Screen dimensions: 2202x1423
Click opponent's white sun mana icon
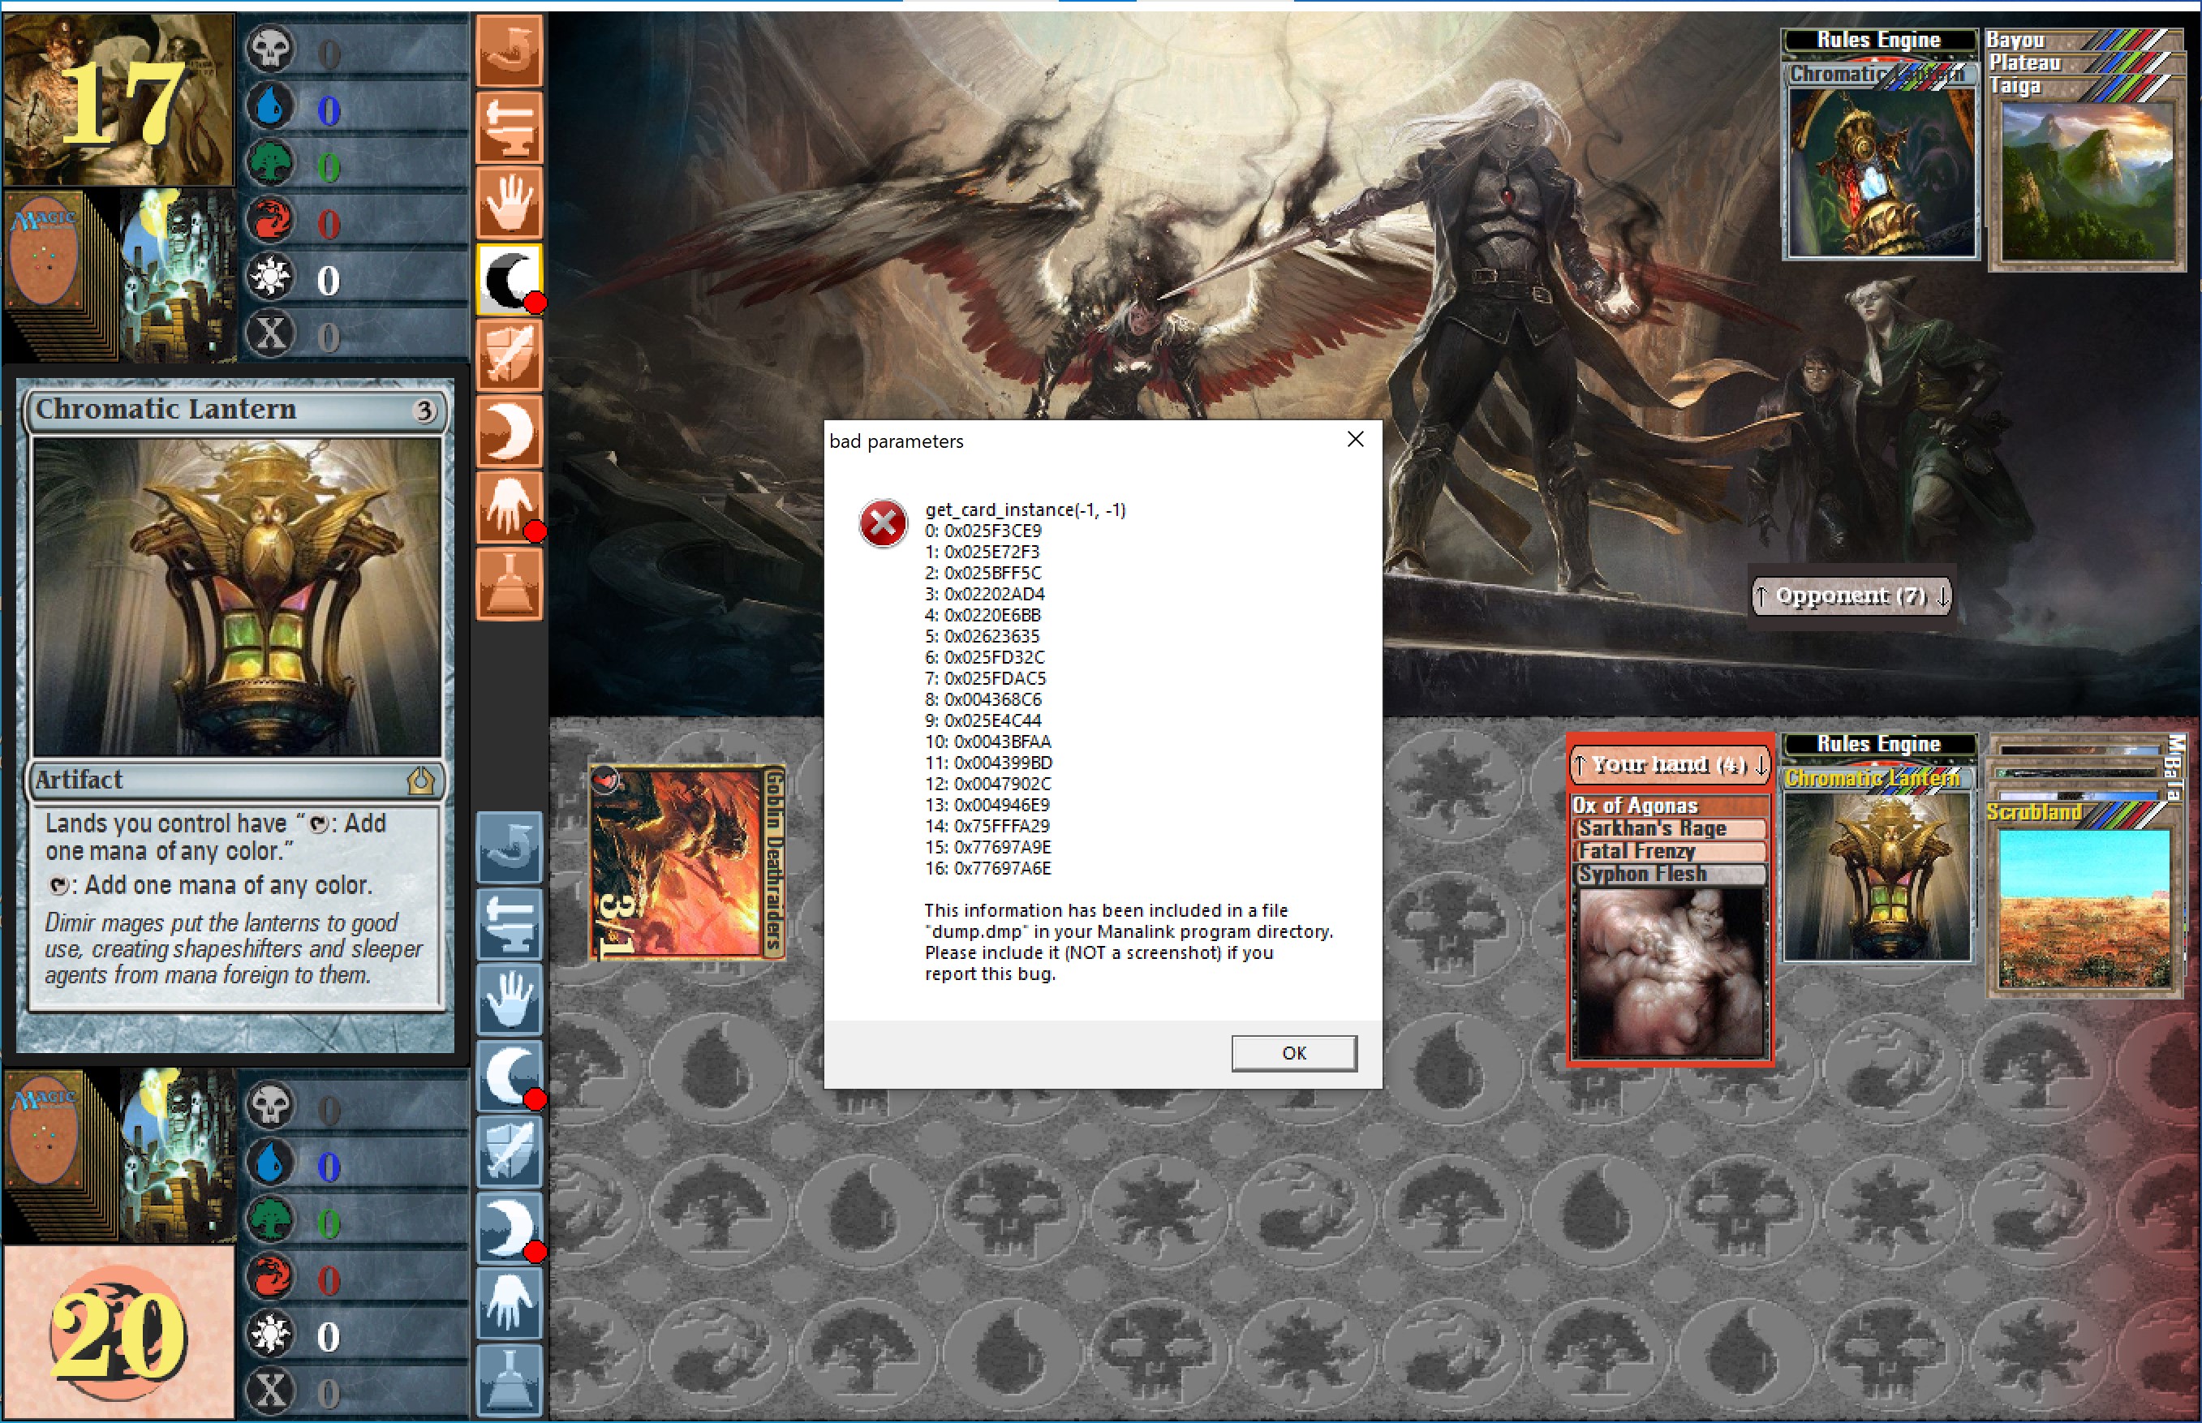pos(270,277)
